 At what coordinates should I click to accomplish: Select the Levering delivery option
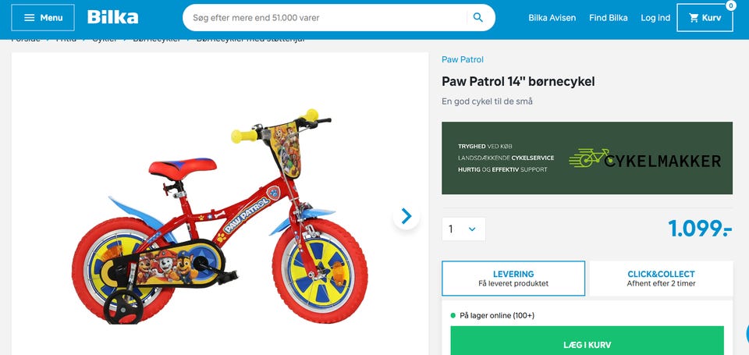coord(513,279)
